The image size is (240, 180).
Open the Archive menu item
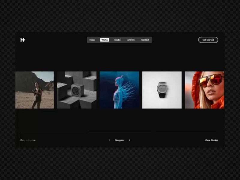pyautogui.click(x=131, y=40)
